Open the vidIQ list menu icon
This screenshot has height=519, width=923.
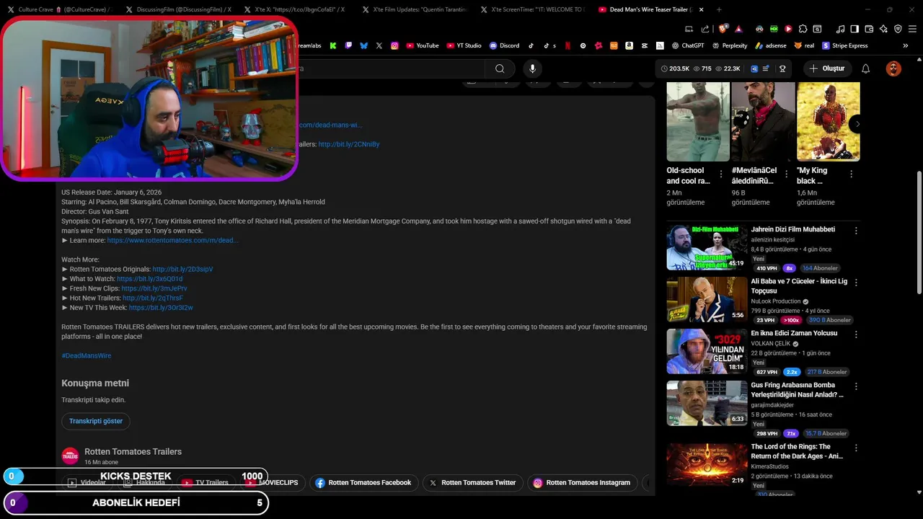[765, 68]
